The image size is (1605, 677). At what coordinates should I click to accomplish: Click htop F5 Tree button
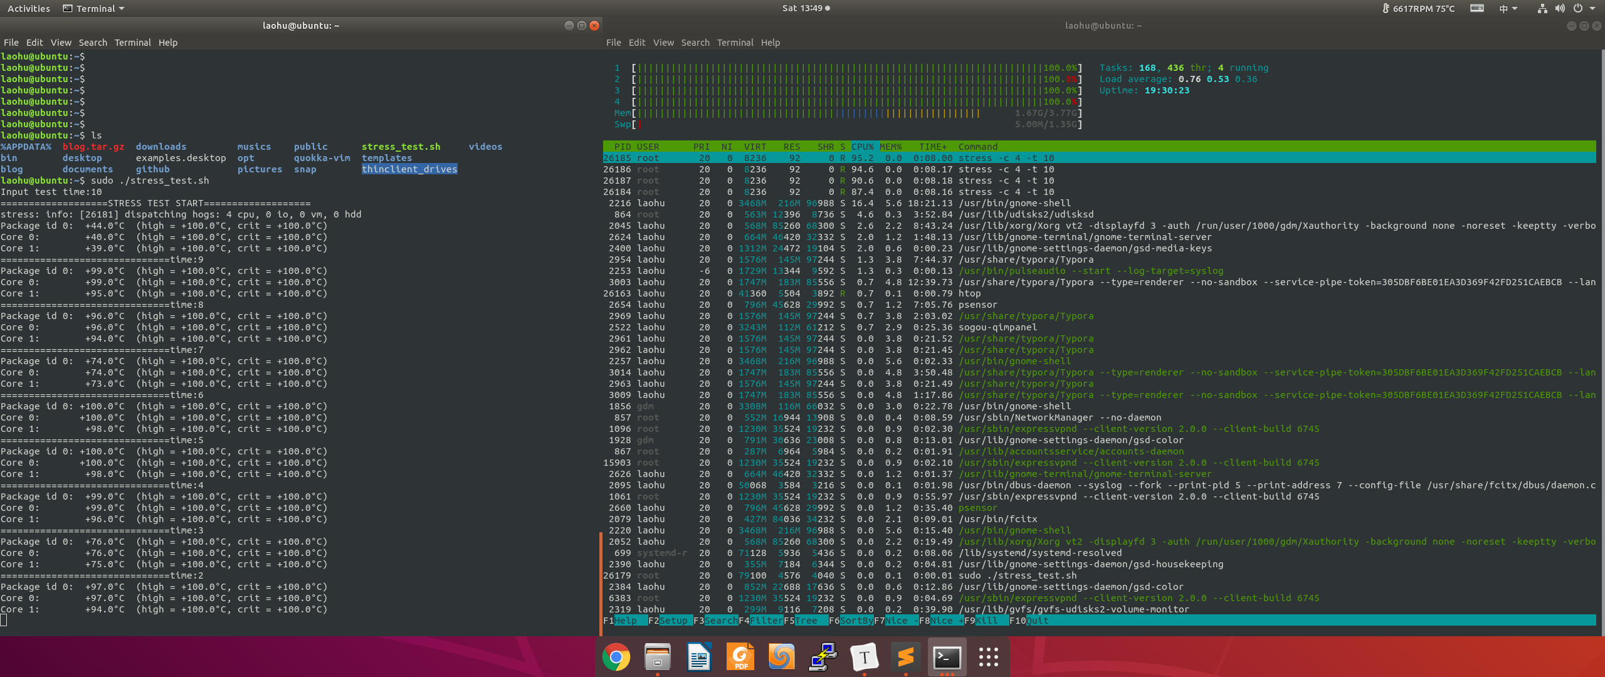pyautogui.click(x=806, y=621)
